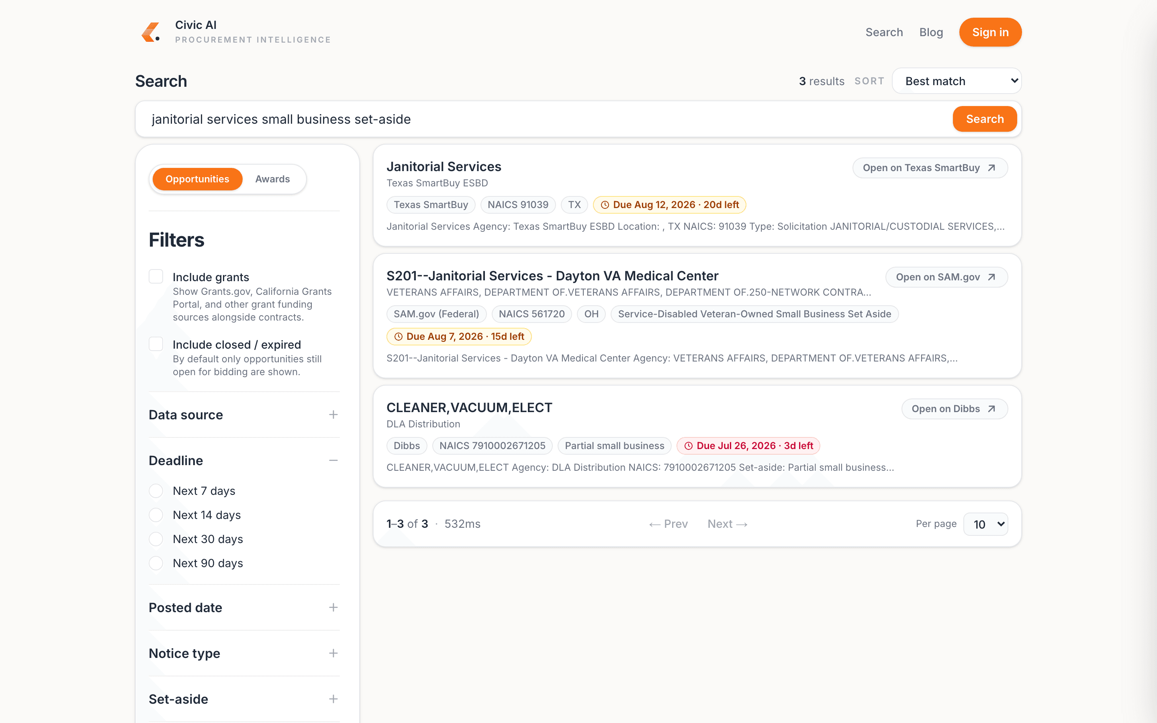Click the Dibbs source tag
Screen dimensions: 1157x723
pos(407,446)
